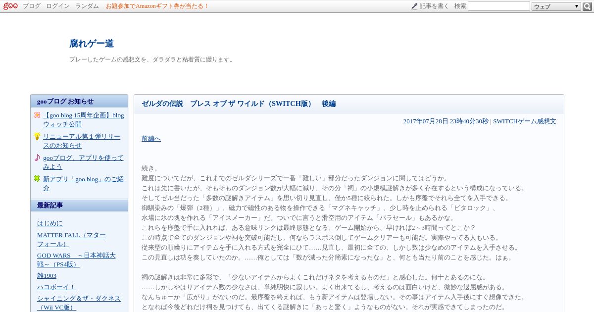Focus the top search text field
Viewport: 594px width, 312px height.
click(499, 6)
